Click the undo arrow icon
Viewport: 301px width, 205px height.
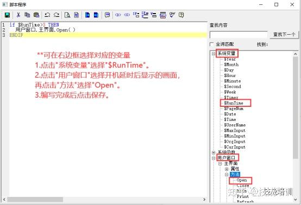tap(47, 15)
